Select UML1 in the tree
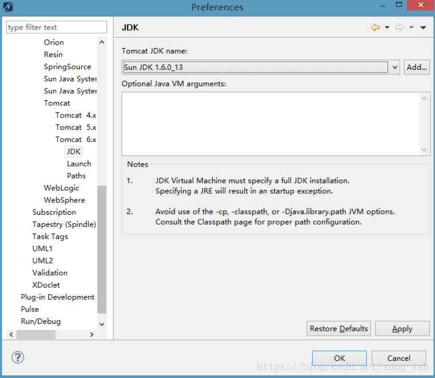Image resolution: width=435 pixels, height=378 pixels. click(x=42, y=249)
